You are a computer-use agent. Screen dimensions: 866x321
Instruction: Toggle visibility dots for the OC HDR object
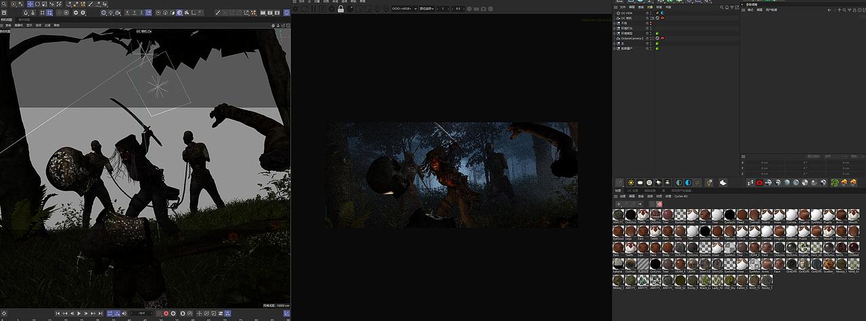(x=650, y=13)
